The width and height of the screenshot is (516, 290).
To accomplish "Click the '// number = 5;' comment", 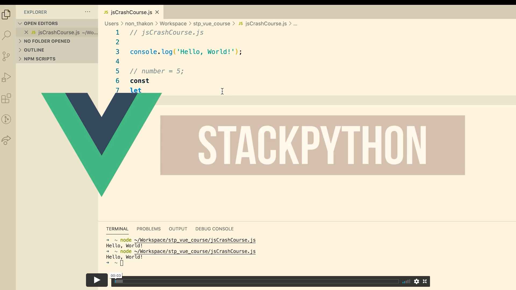I will click(x=157, y=71).
